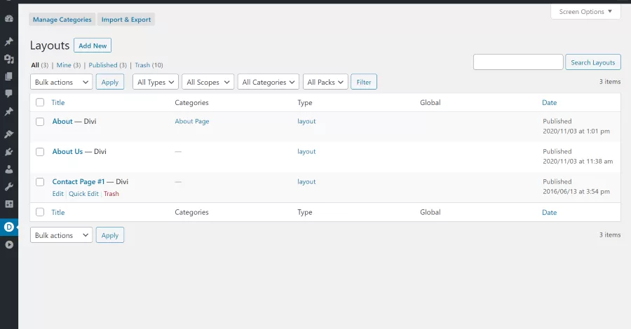Open Plugins plug icon

pos(9,152)
